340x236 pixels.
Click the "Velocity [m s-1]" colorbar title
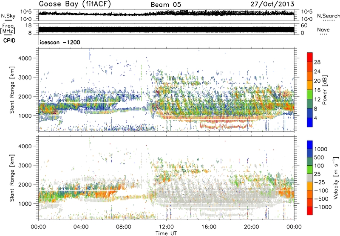(336, 178)
